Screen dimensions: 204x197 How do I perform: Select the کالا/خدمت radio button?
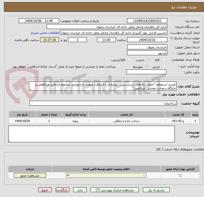point(129,60)
